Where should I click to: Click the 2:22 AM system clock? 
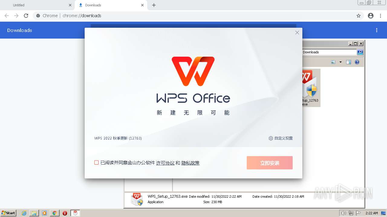click(372, 213)
